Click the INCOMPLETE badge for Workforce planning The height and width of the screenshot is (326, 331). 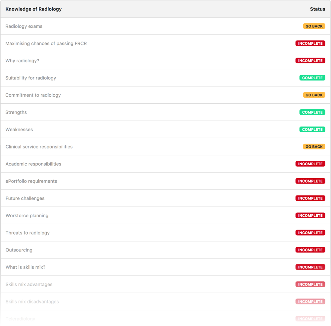tap(310, 215)
